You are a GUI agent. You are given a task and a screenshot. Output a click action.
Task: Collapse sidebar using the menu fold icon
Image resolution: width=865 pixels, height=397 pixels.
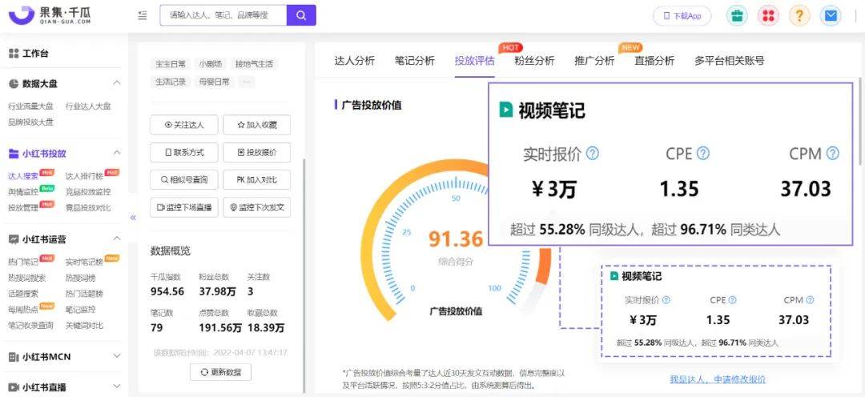(143, 15)
